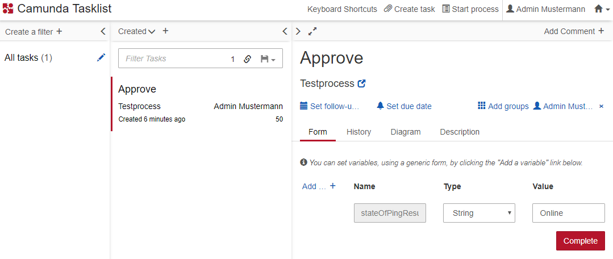
Task: Maximize the task view with the expand arrows icon
Action: [312, 31]
